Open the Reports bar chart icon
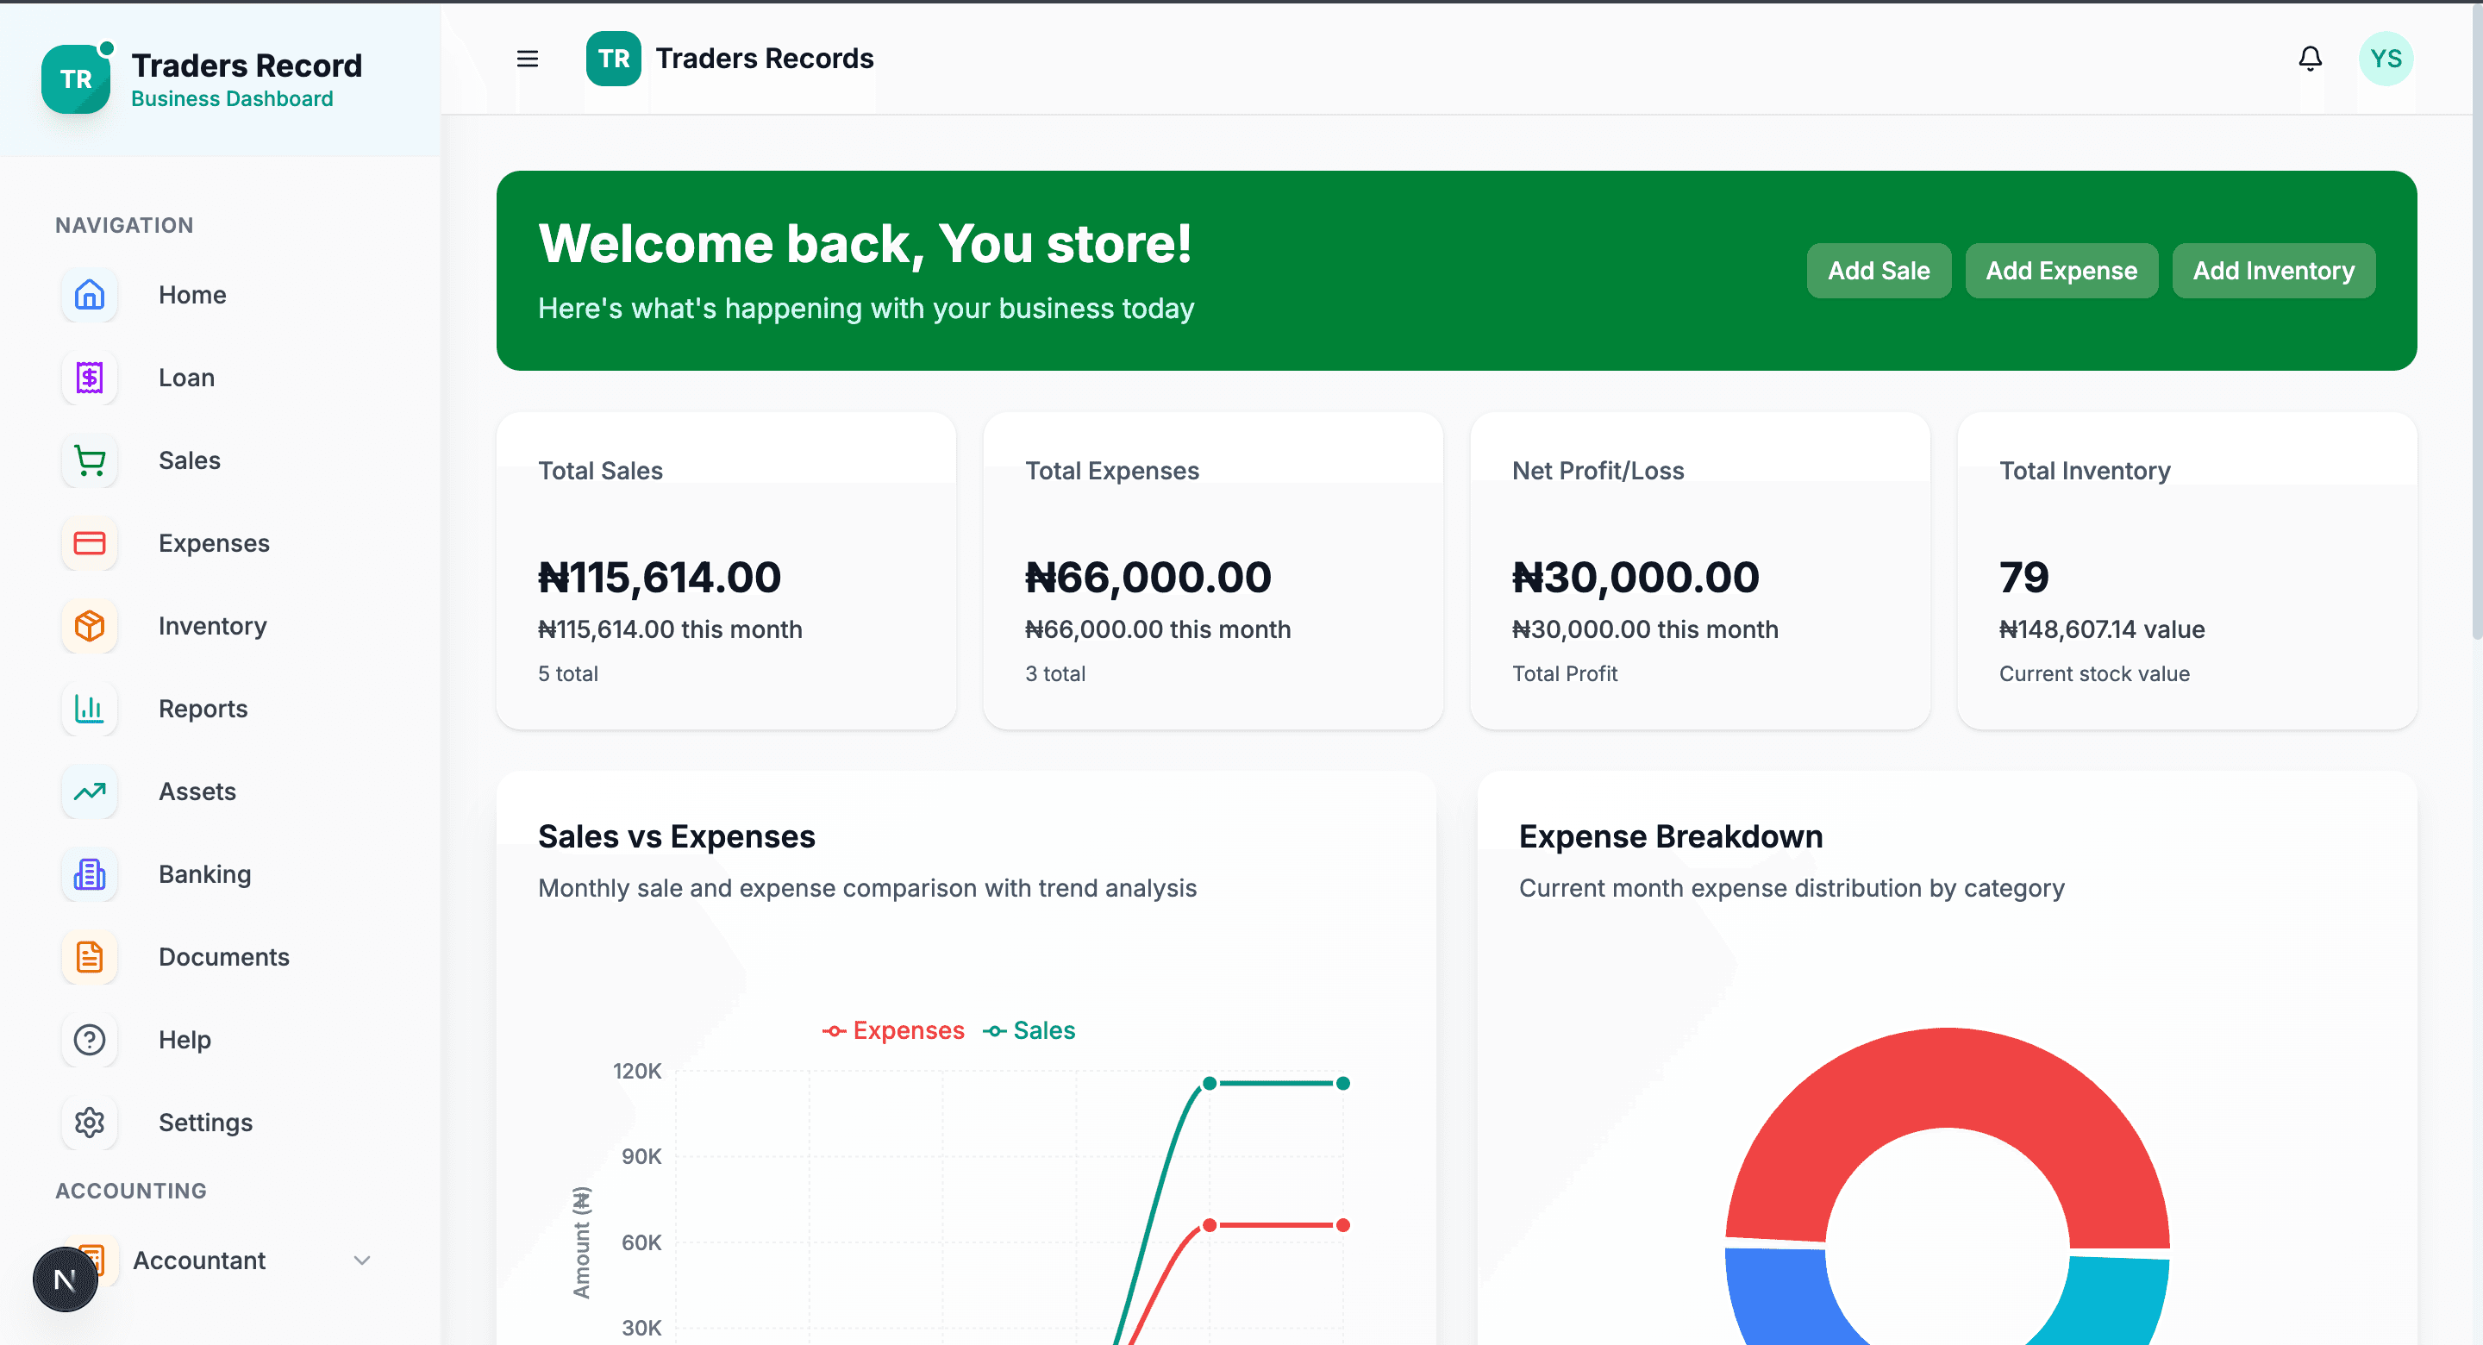2483x1345 pixels. (89, 709)
